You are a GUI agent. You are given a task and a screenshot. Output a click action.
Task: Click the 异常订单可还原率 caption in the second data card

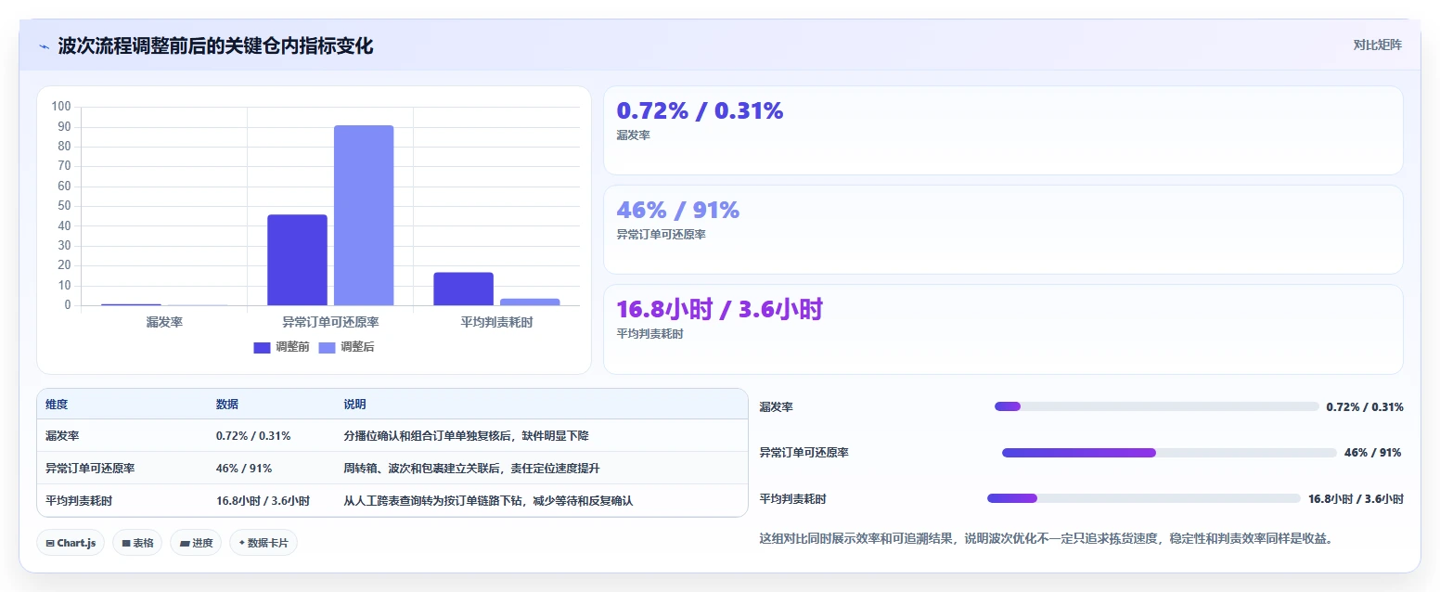coord(661,235)
